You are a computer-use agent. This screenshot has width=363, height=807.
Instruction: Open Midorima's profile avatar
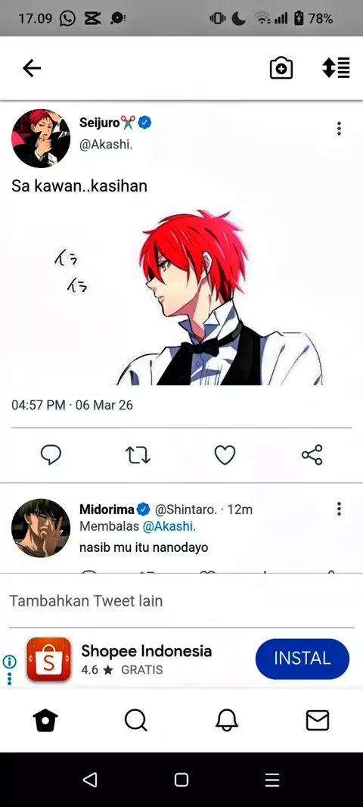point(41,528)
